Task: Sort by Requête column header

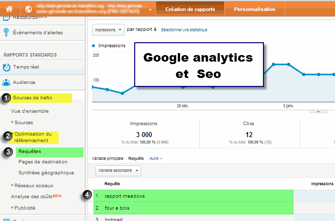Action: 112,184
